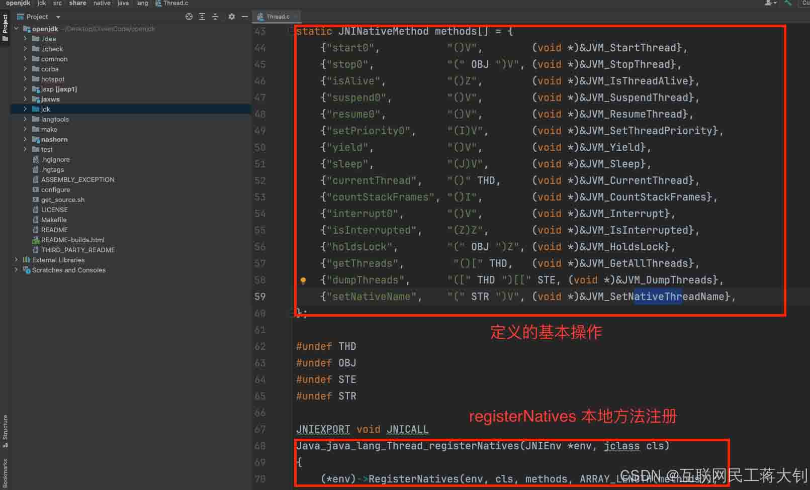This screenshot has height=490, width=810.
Task: Click lang in the breadcrumb bar
Action: click(142, 3)
